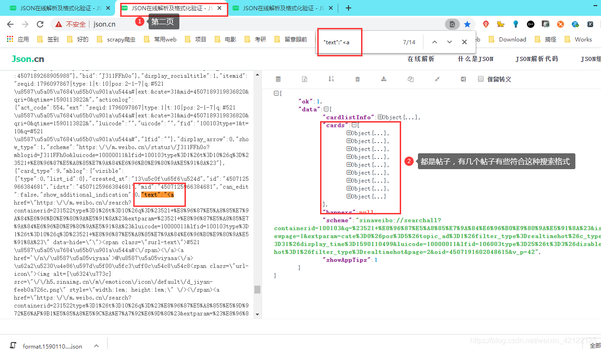Open the 考研 bookmark folder
Screen dimensions: 601x349
click(x=255, y=39)
